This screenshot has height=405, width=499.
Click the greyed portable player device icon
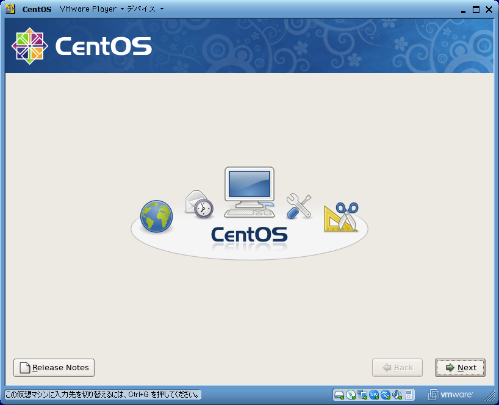click(x=409, y=395)
